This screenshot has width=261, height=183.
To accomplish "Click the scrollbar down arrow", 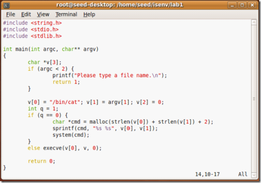I will [x=254, y=175].
